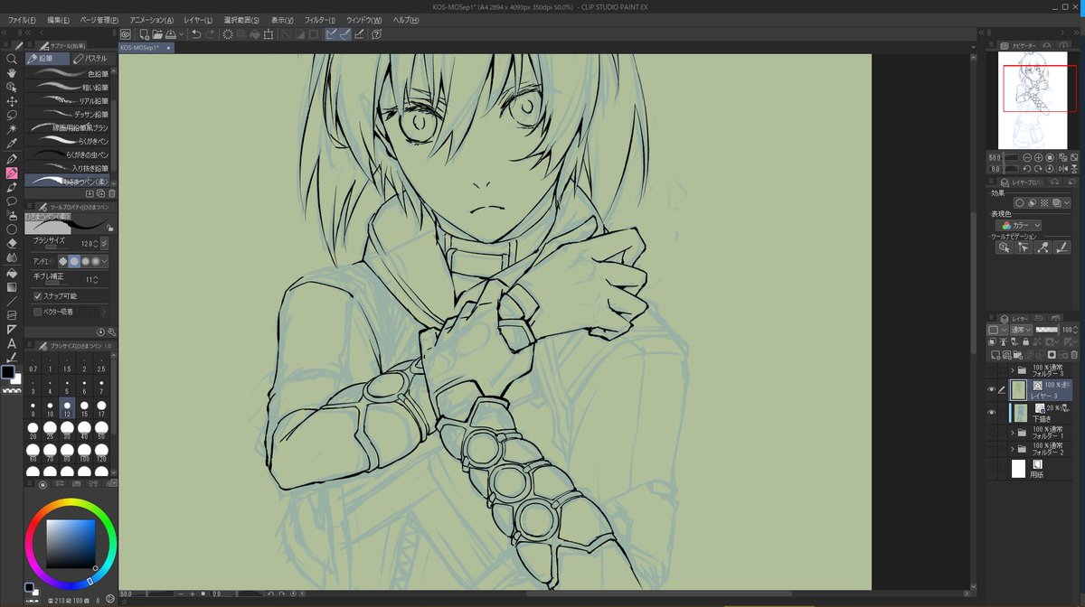1085x607 pixels.
Task: Select the highlighted pink Pencil tool
Action: coord(12,173)
